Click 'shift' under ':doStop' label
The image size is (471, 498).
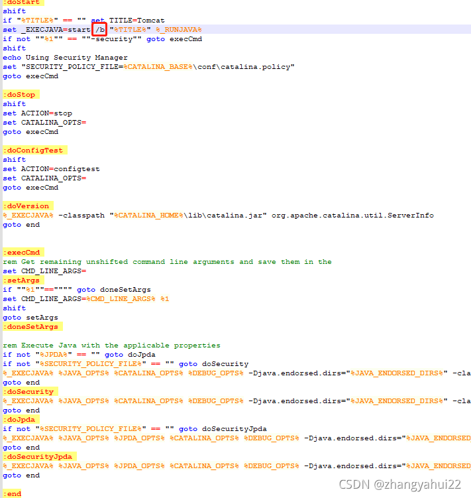click(15, 104)
